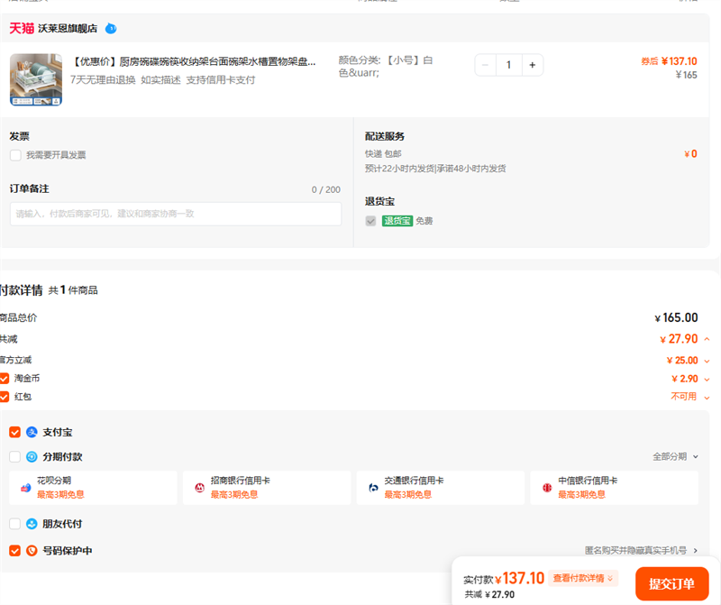Click the 花呗分期 installment icon
721x605 pixels.
26,488
